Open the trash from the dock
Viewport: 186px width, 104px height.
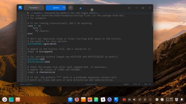pos(176,99)
